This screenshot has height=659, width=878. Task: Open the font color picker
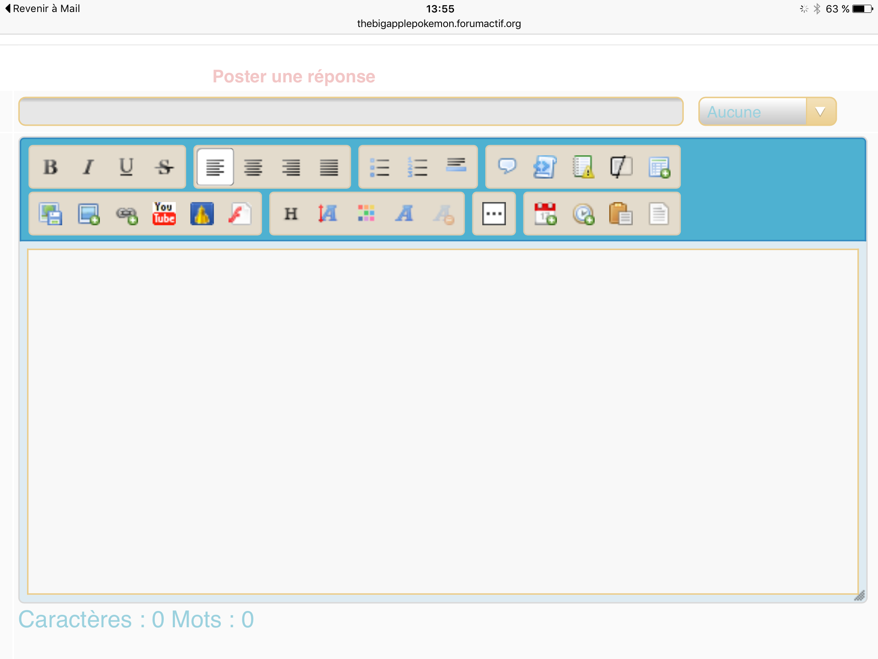(366, 214)
